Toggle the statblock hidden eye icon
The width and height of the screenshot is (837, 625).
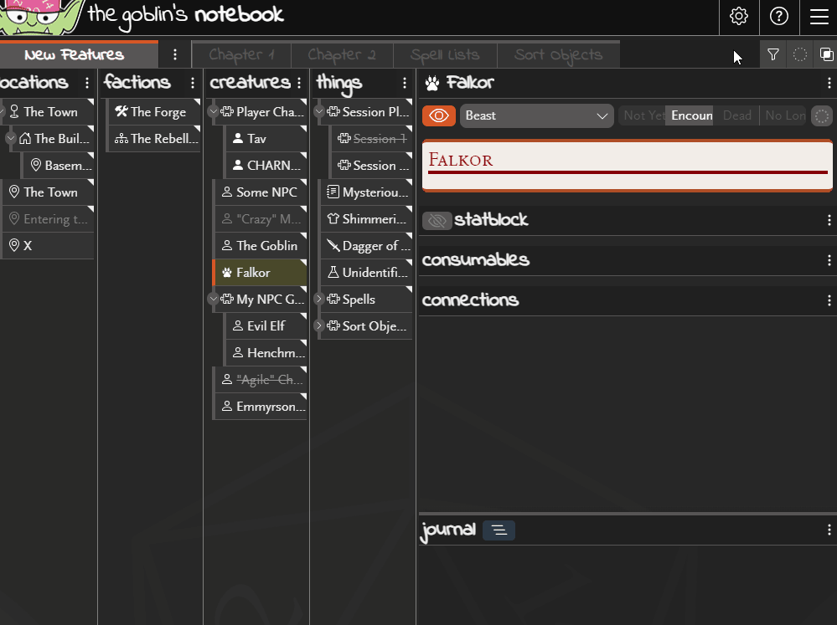(x=437, y=220)
